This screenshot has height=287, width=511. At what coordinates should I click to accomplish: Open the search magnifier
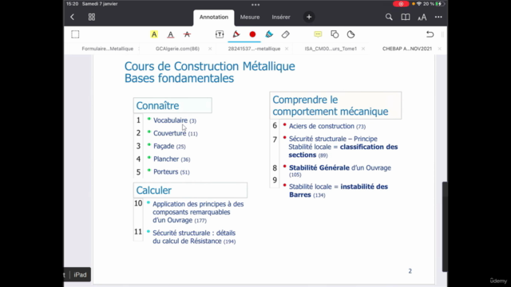pos(389,17)
